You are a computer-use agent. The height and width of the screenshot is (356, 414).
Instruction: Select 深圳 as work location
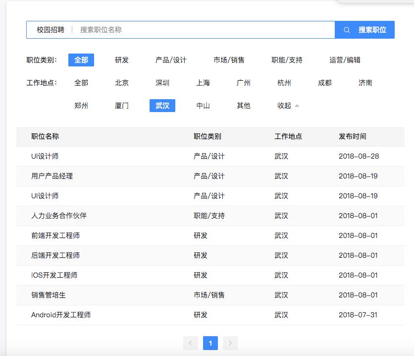pos(162,83)
